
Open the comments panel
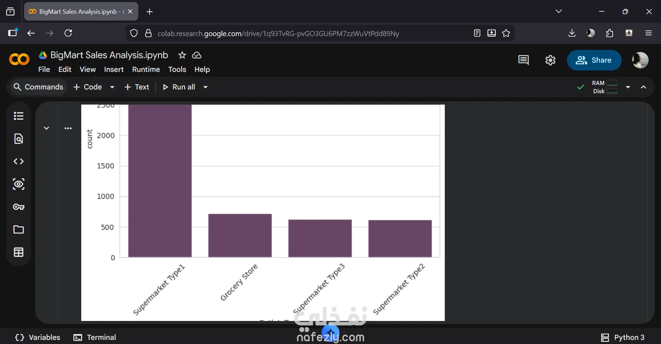coord(523,60)
